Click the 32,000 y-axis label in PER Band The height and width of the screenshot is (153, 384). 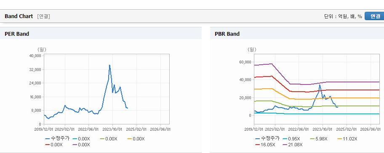coord(35,69)
